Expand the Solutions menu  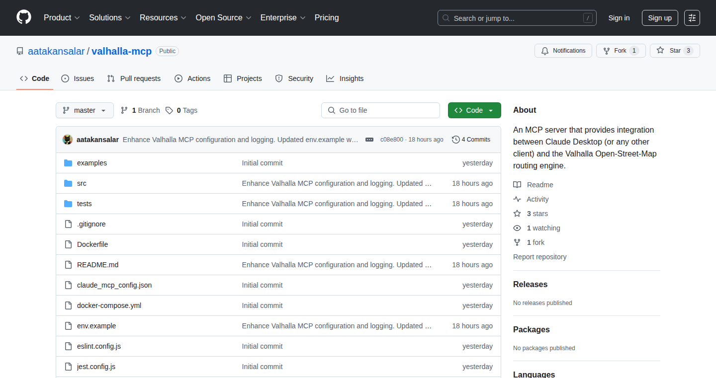pos(109,17)
